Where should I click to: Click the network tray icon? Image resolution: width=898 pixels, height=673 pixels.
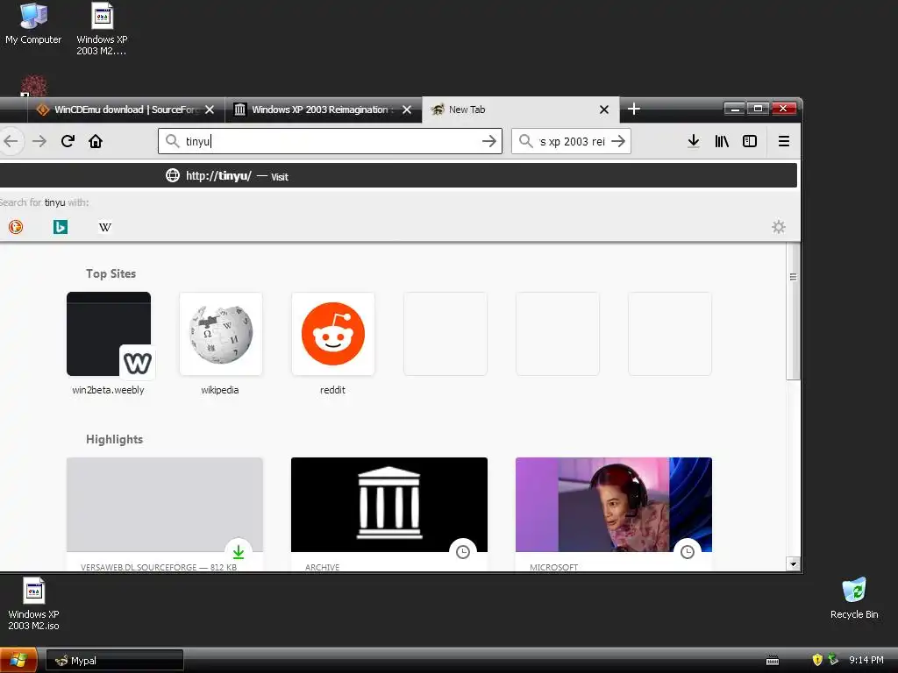tap(833, 660)
